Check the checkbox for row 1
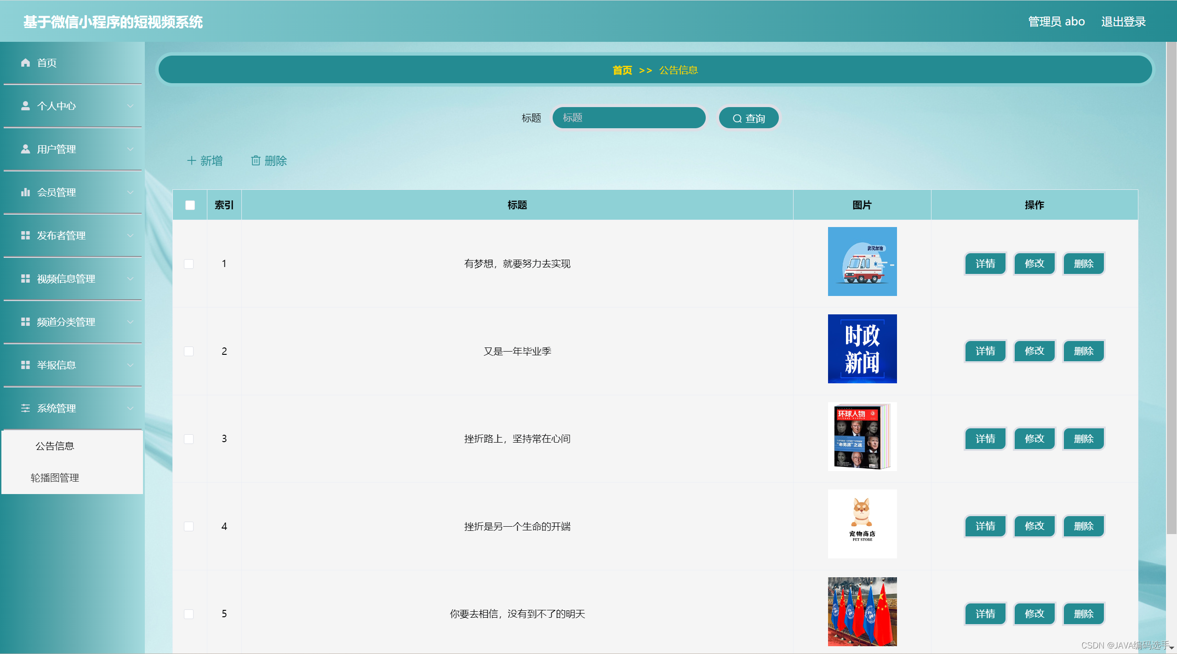The width and height of the screenshot is (1177, 654). click(189, 264)
